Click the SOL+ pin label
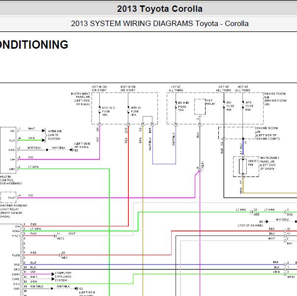This screenshot has width=297, height=296. point(16,231)
